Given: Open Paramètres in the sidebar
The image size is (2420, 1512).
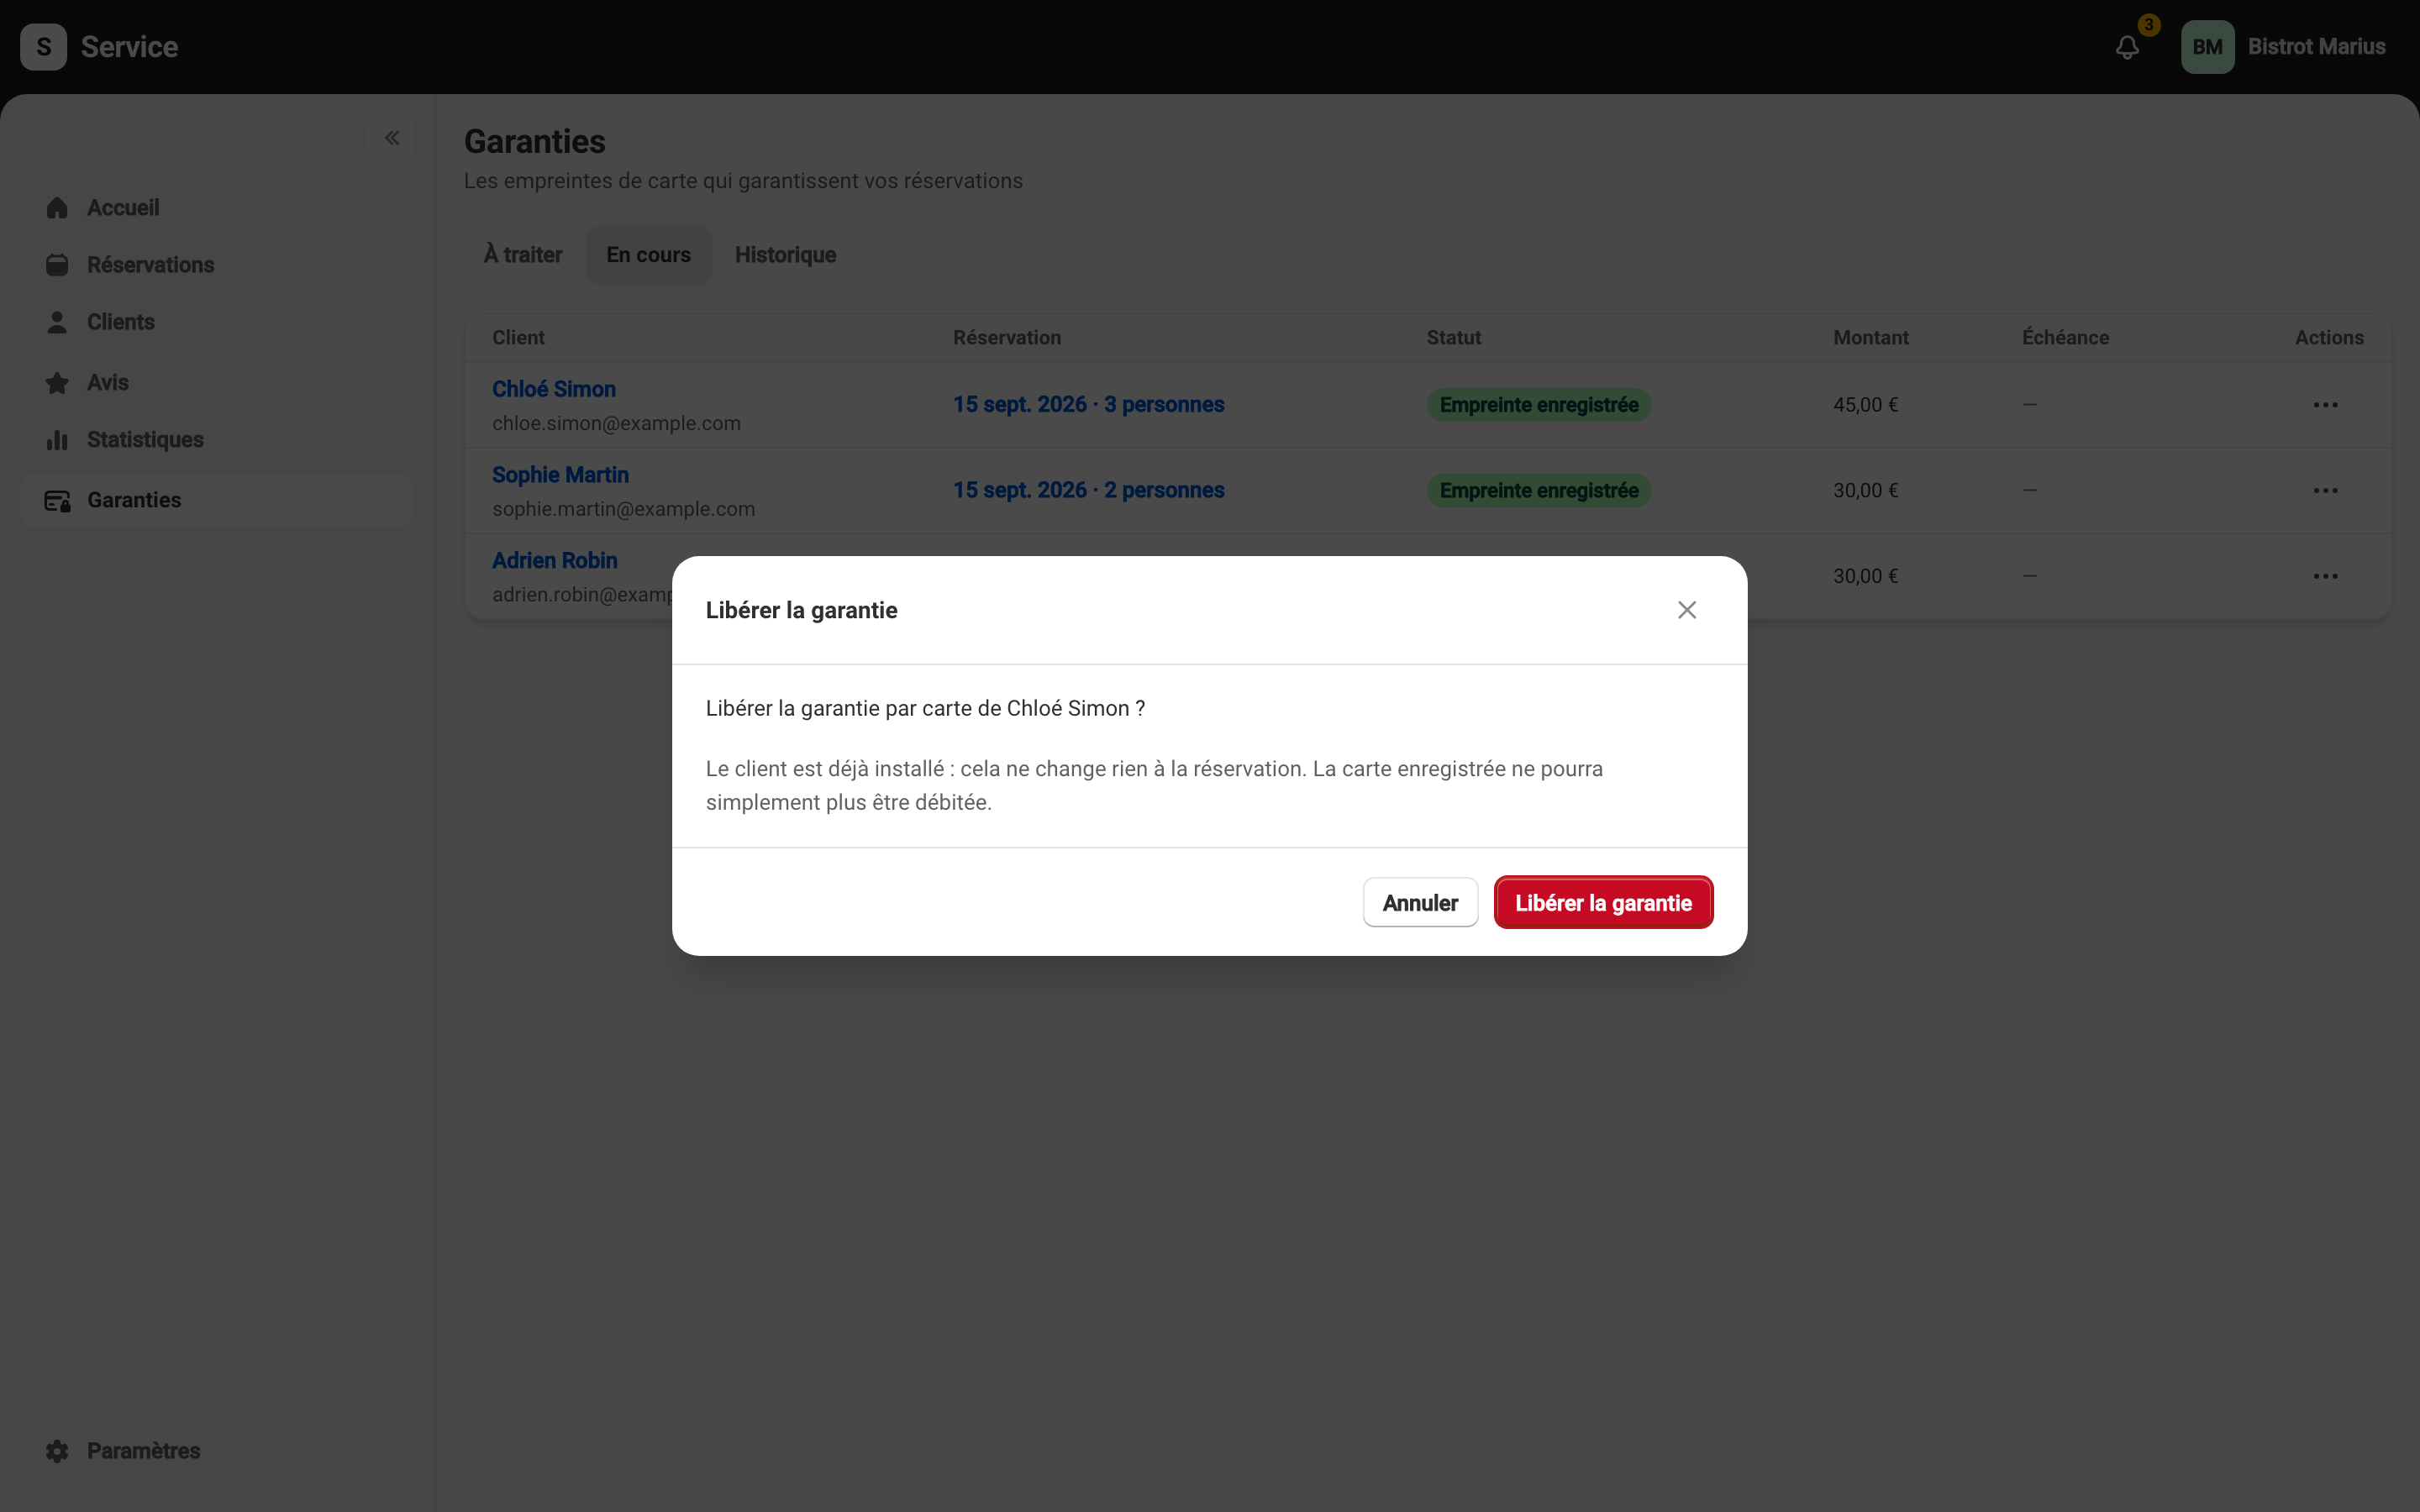Looking at the screenshot, I should click(217, 1451).
